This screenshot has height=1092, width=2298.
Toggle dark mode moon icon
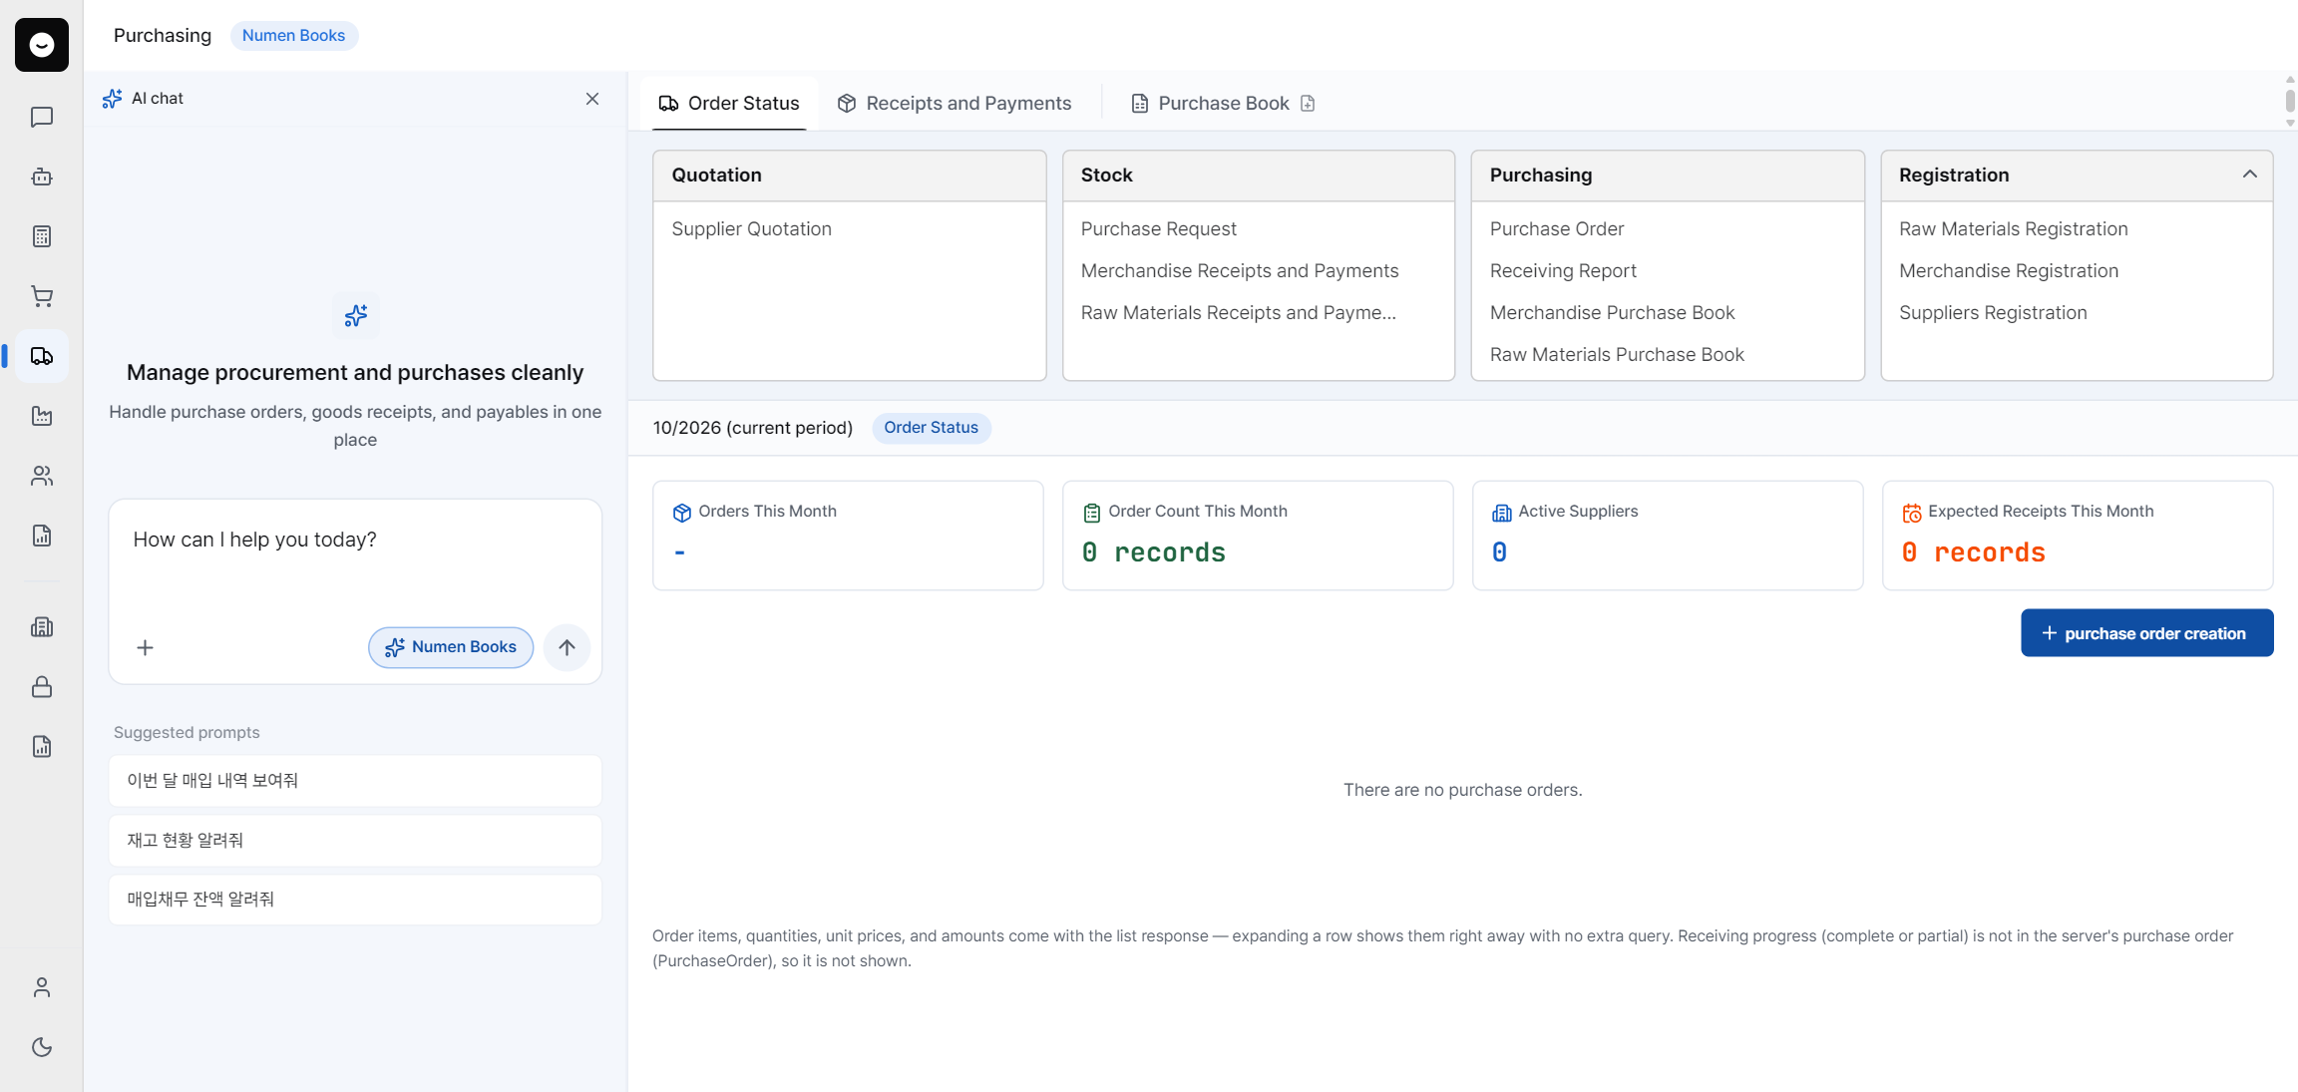click(x=42, y=1047)
